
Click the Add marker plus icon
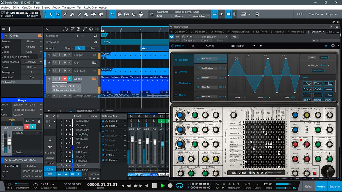pyautogui.click(x=77, y=36)
